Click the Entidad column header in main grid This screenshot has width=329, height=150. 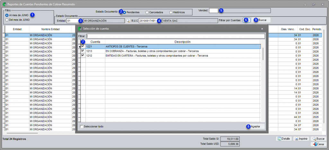tap(17, 29)
